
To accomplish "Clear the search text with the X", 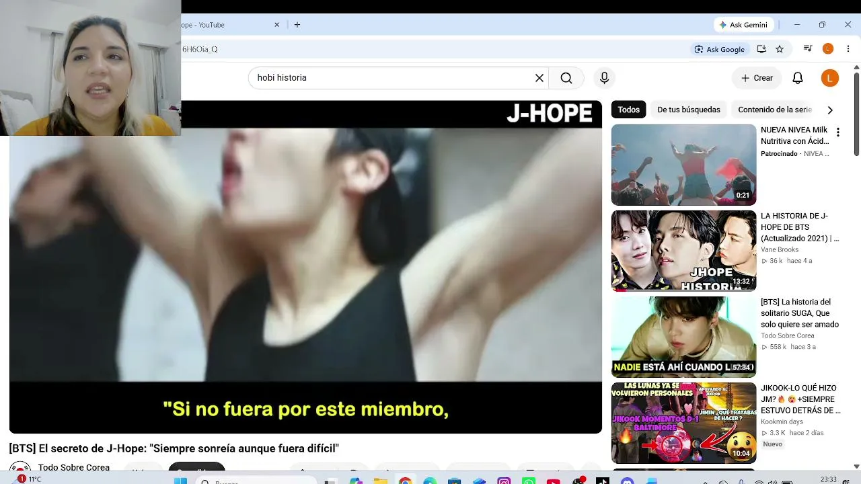I will 539,78.
